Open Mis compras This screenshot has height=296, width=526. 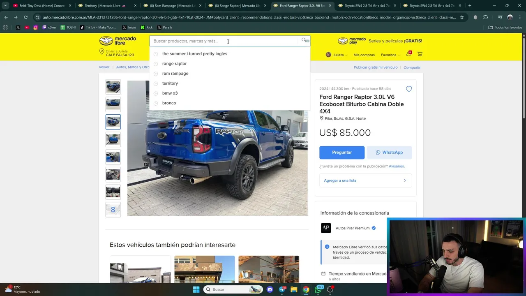364,55
